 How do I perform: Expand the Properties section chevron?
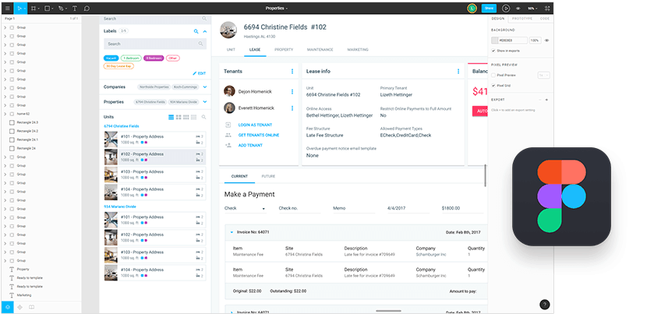(x=205, y=101)
